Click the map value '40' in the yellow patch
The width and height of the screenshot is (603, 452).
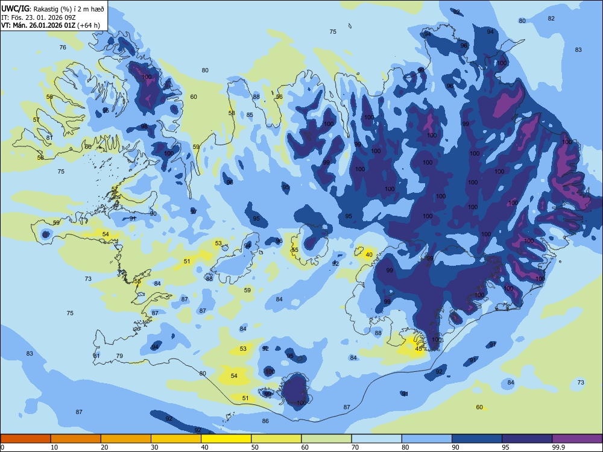pyautogui.click(x=369, y=255)
